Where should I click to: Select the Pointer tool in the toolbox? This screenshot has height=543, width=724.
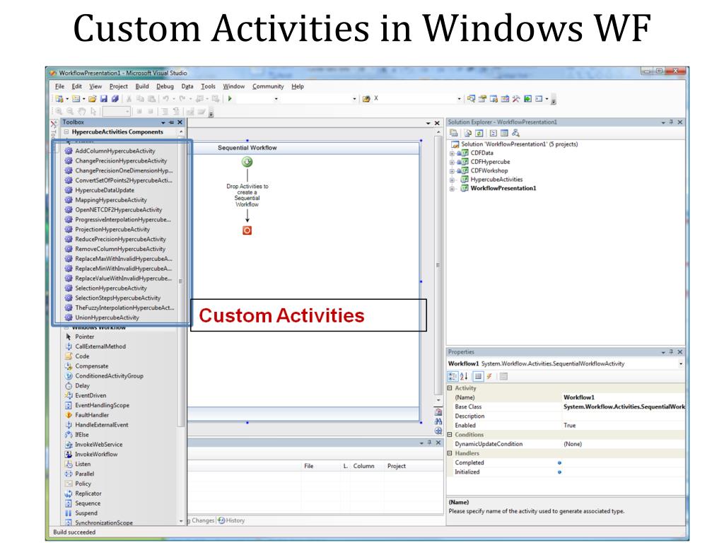tap(85, 337)
